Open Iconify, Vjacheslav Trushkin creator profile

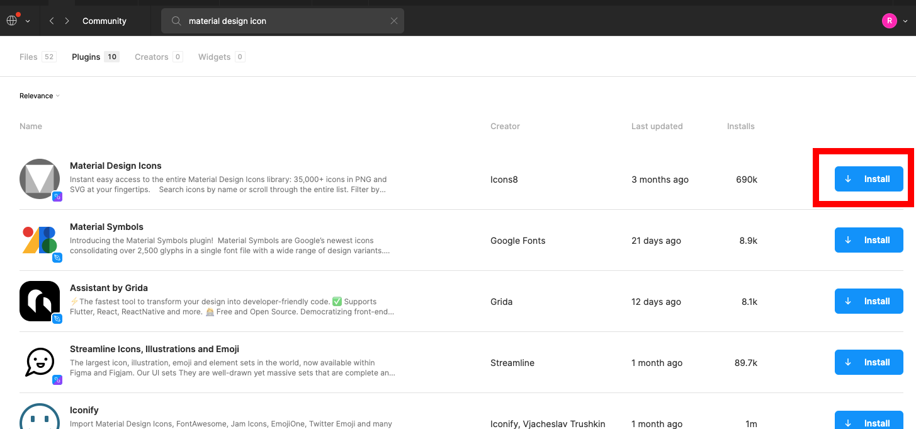point(548,424)
